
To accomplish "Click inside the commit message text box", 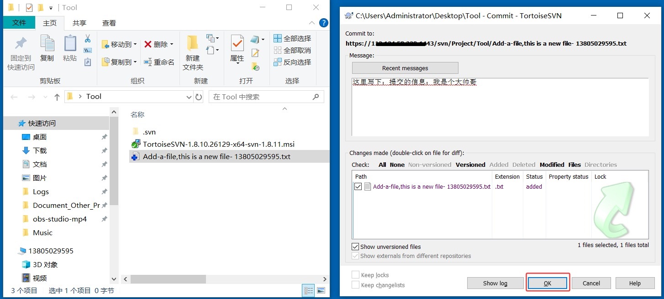I will point(500,107).
